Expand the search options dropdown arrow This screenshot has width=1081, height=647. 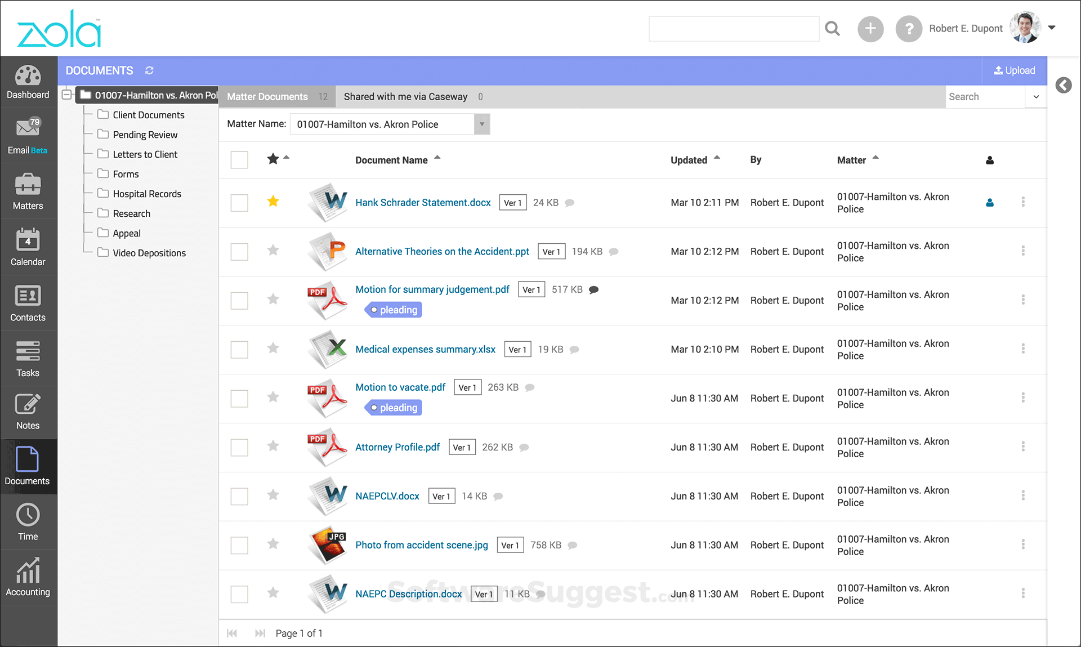tap(1036, 97)
